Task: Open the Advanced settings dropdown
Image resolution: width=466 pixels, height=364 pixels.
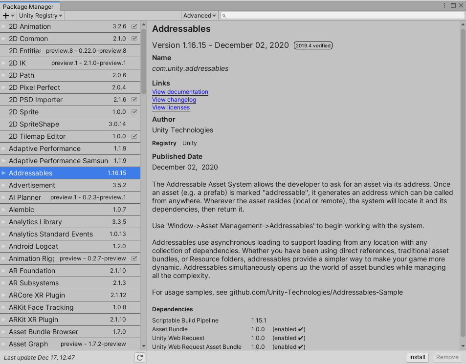Action: 200,16
